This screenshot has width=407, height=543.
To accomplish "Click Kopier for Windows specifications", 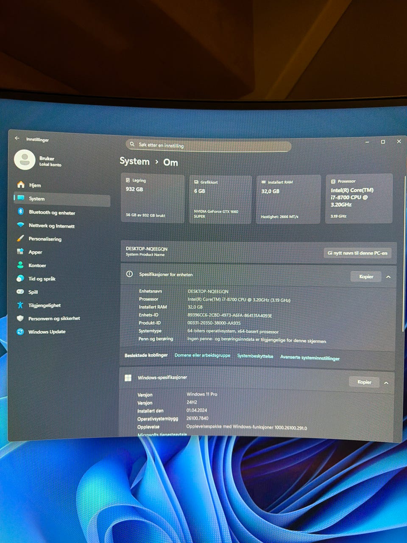I will pos(364,382).
